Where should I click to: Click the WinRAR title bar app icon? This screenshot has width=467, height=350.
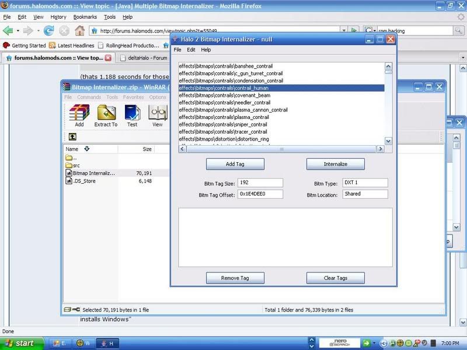67,87
